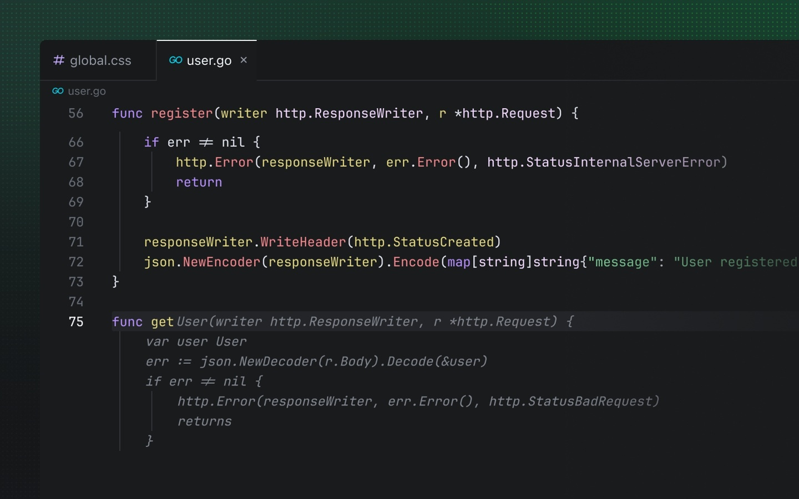Click NewEncoder on line 72

[221, 262]
